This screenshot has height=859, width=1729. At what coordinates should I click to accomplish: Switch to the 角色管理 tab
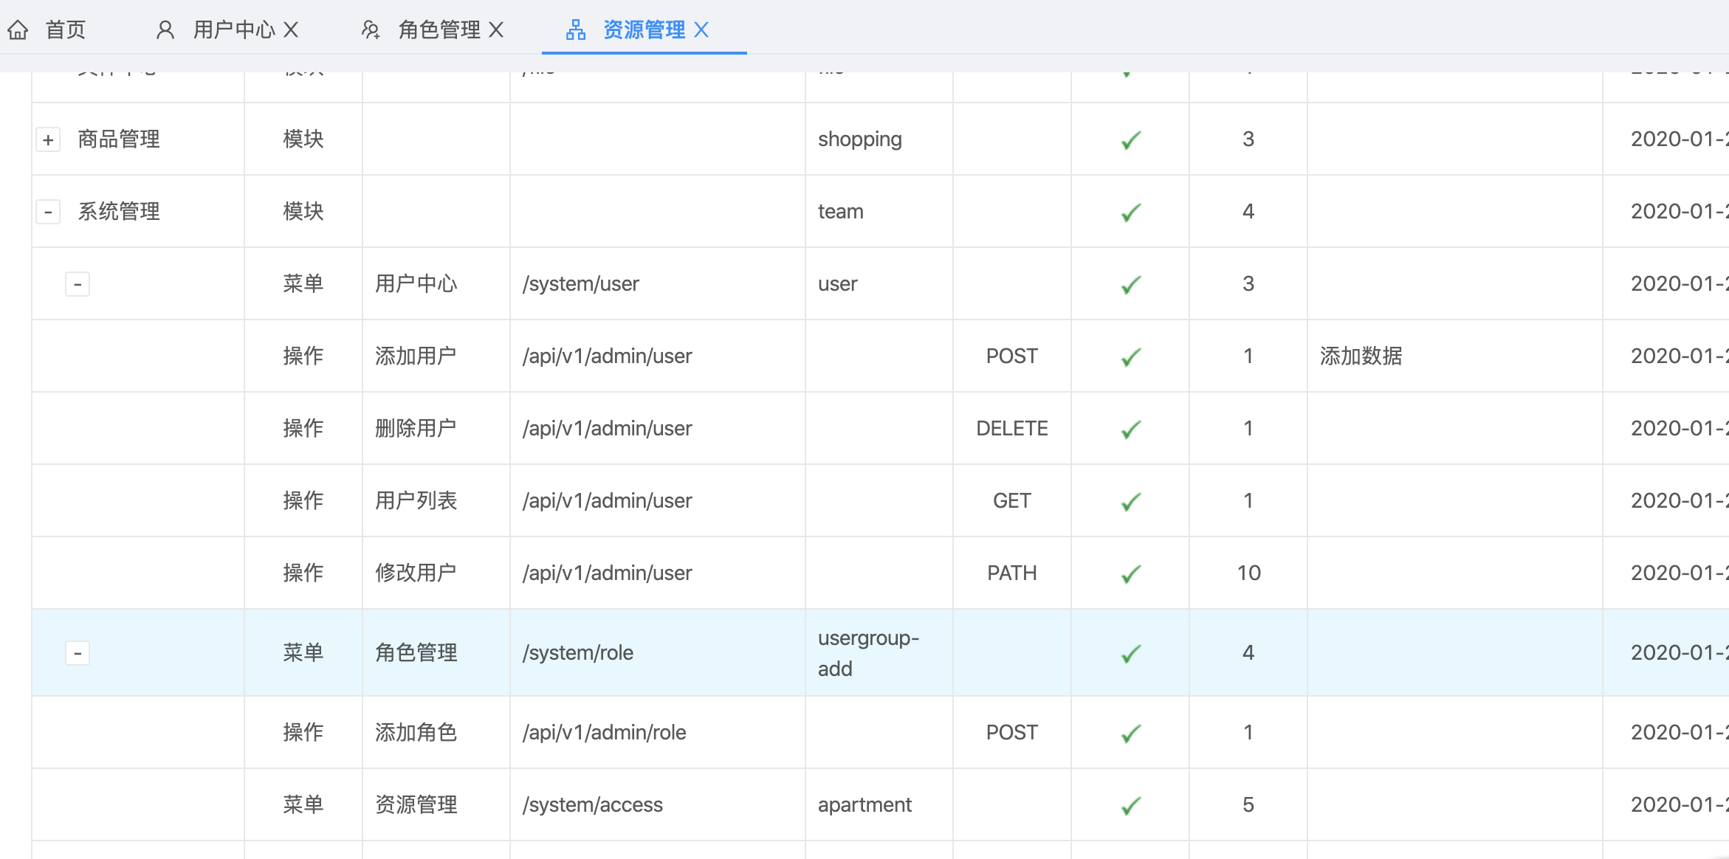pyautogui.click(x=439, y=30)
